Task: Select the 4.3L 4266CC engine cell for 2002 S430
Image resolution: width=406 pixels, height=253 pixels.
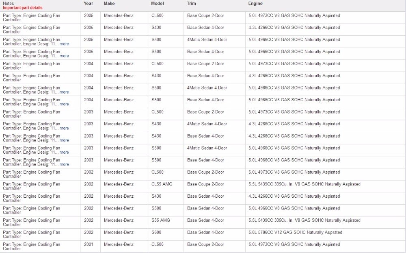Action: point(294,196)
